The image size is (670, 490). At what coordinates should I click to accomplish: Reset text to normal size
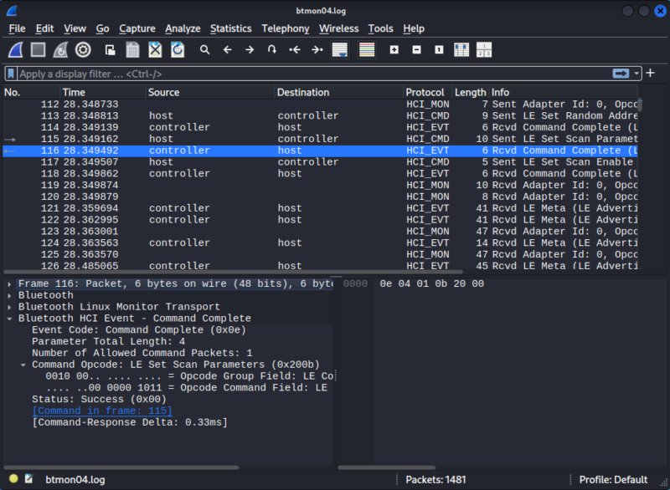pyautogui.click(x=439, y=50)
